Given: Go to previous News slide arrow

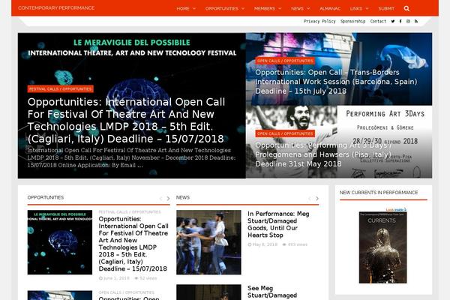Looking at the screenshot, I should click(309, 198).
